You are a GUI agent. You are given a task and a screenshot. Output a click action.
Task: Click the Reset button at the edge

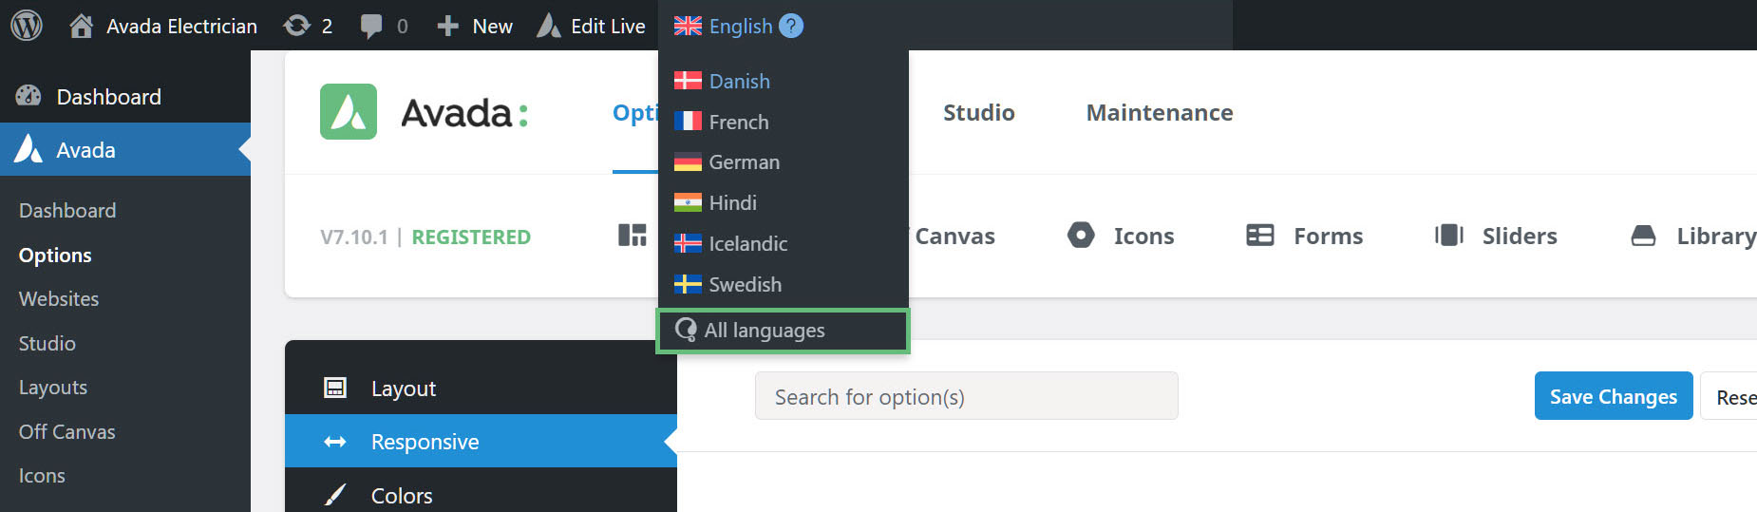(1729, 396)
